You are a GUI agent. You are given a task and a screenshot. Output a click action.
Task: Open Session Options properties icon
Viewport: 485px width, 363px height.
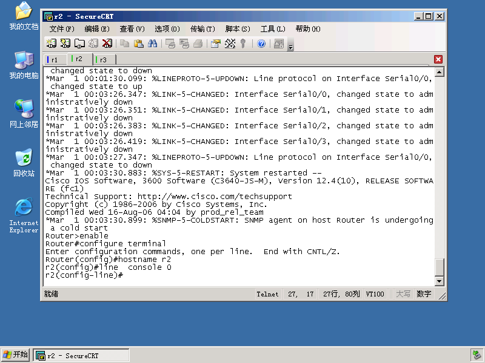216,44
